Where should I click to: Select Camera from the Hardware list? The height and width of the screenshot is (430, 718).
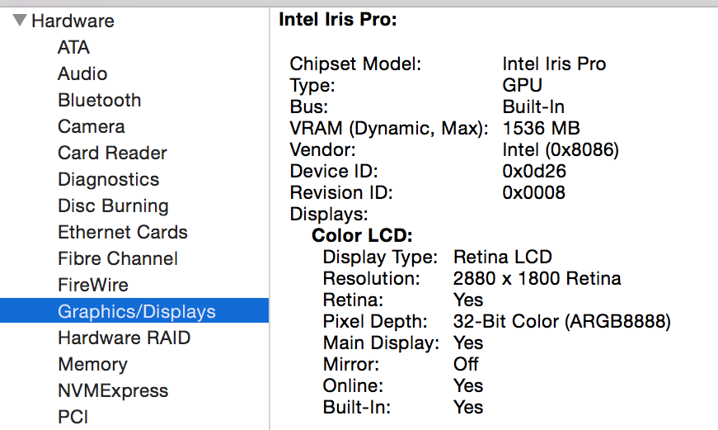[x=92, y=126]
